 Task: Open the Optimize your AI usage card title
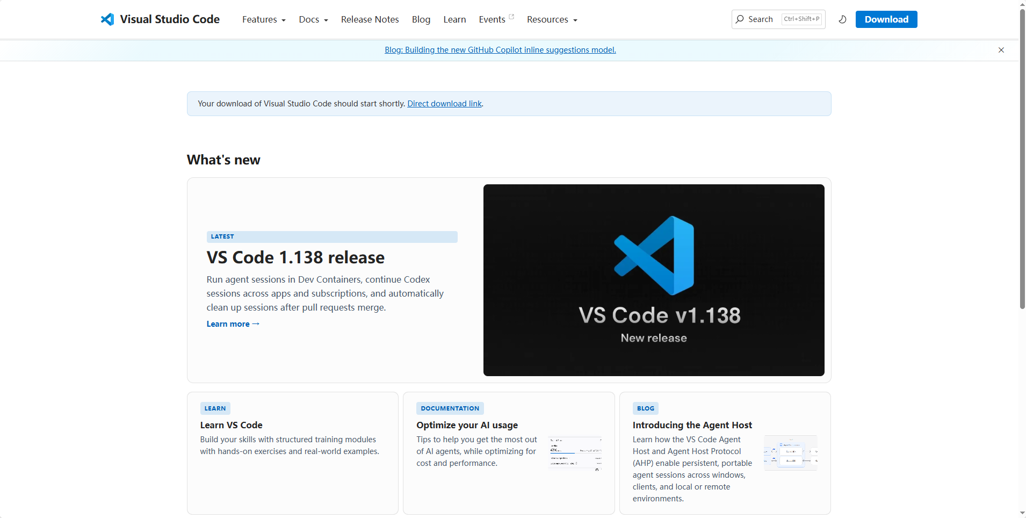point(467,425)
